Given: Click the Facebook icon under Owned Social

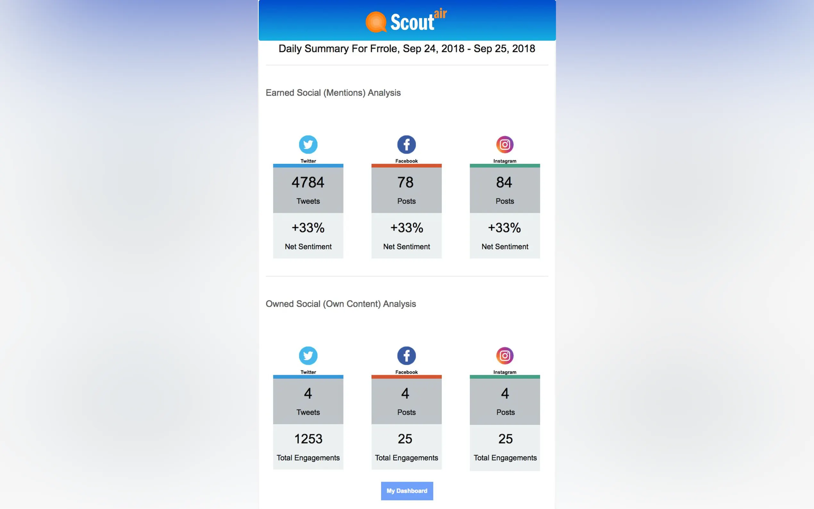Looking at the screenshot, I should pyautogui.click(x=406, y=355).
